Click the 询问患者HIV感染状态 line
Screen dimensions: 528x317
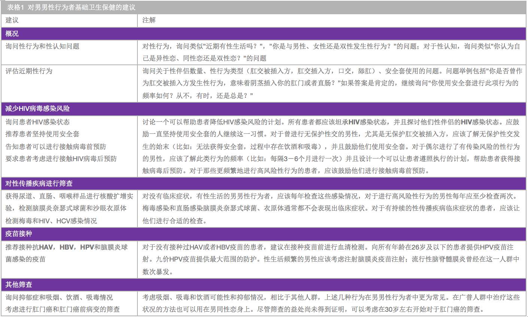point(37,122)
